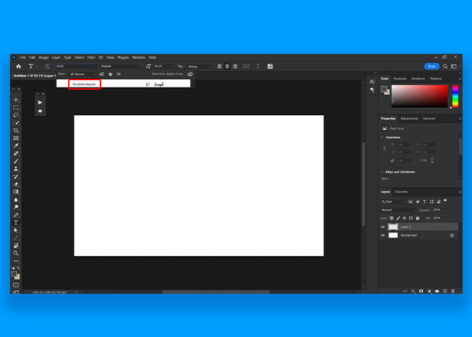The image size is (472, 337).
Task: Select the Hand tool
Action: (16, 245)
